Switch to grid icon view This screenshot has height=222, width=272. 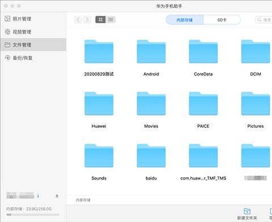[x=100, y=20]
